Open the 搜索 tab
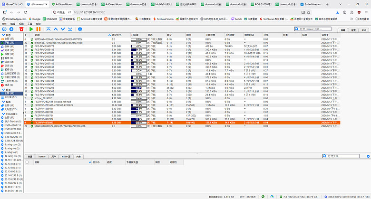 tap(353, 30)
